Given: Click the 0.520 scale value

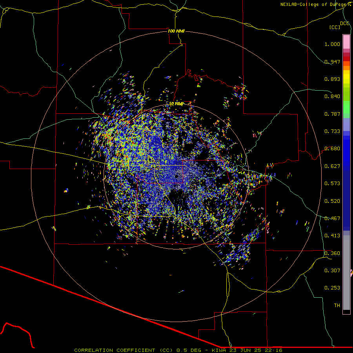Looking at the screenshot, I should 332,201.
